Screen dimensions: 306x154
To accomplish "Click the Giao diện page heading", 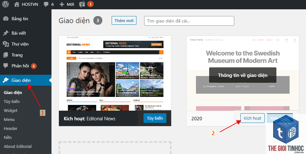I will tap(74, 21).
